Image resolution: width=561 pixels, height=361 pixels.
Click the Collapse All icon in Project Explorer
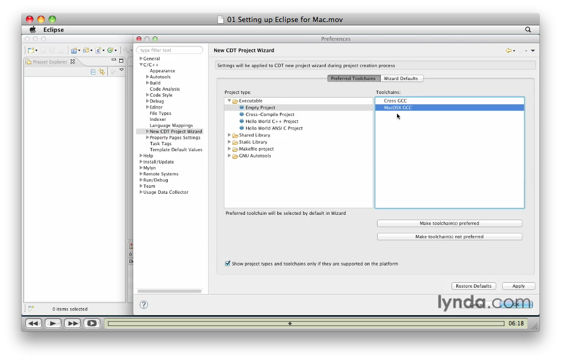coord(93,72)
